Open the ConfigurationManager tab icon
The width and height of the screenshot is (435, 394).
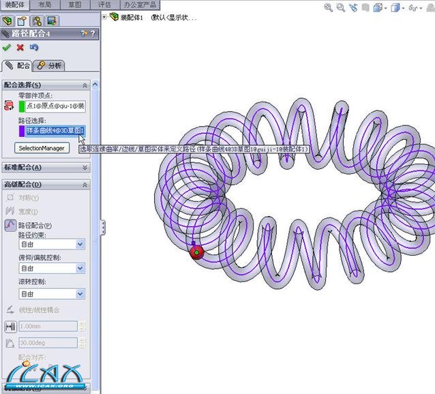coord(37,20)
